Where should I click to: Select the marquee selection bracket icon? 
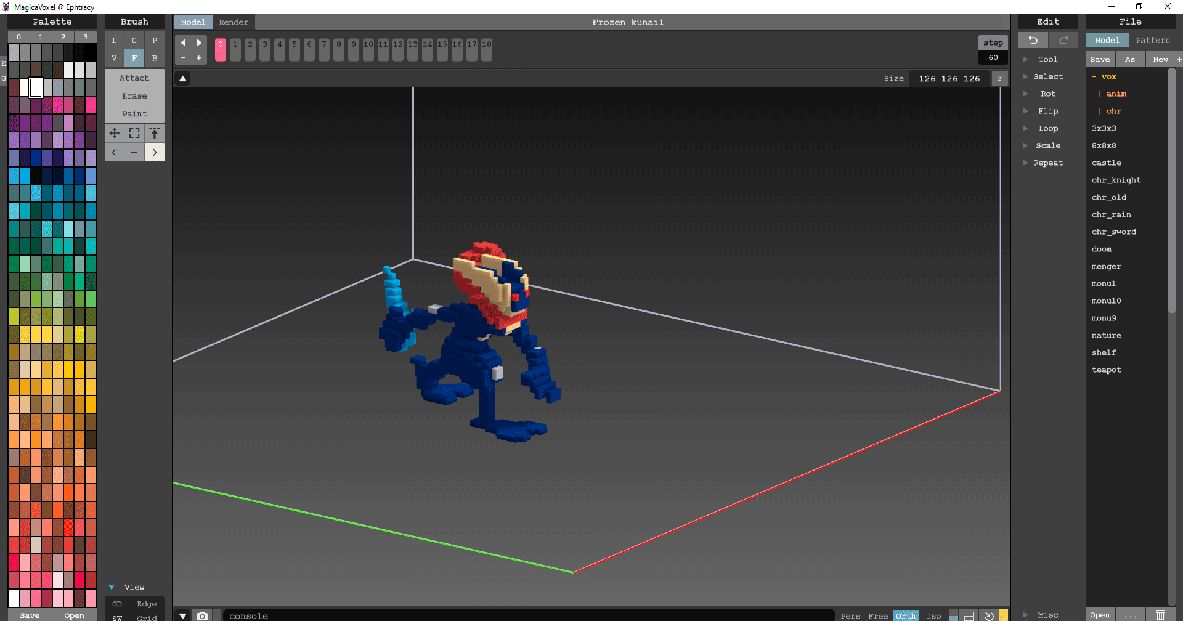click(x=134, y=133)
